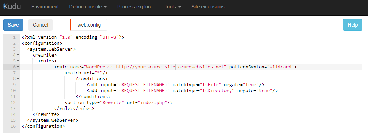This screenshot has height=133, width=368.
Task: Click the "UTF-8" encoding value
Action: point(109,37)
